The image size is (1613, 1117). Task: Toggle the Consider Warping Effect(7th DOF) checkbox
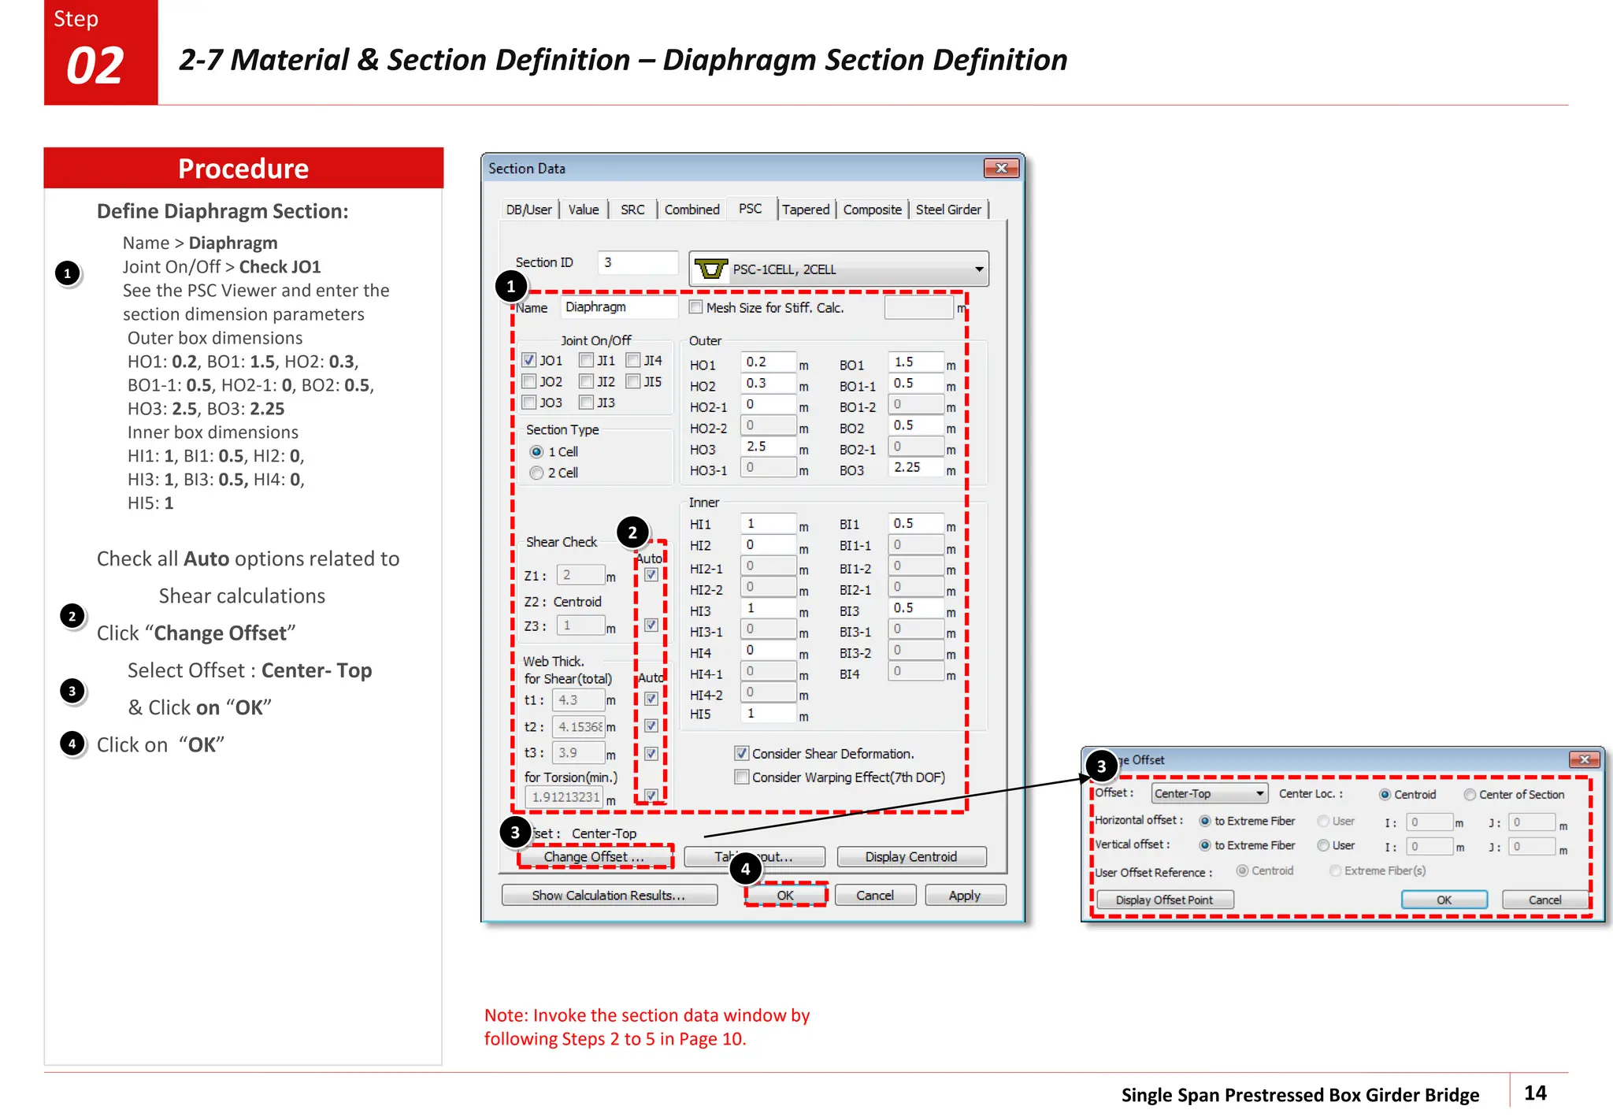pos(741,777)
